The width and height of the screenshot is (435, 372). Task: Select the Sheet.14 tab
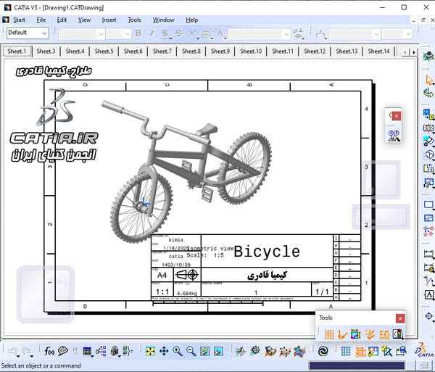(x=378, y=51)
